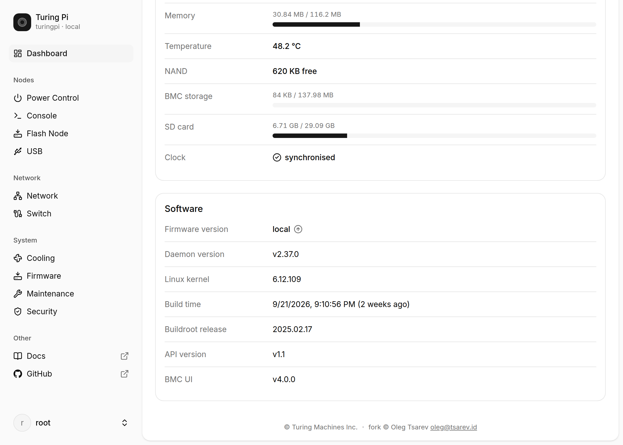Viewport: 623px width, 445px height.
Task: Click the root user avatar circle
Action: coord(22,423)
